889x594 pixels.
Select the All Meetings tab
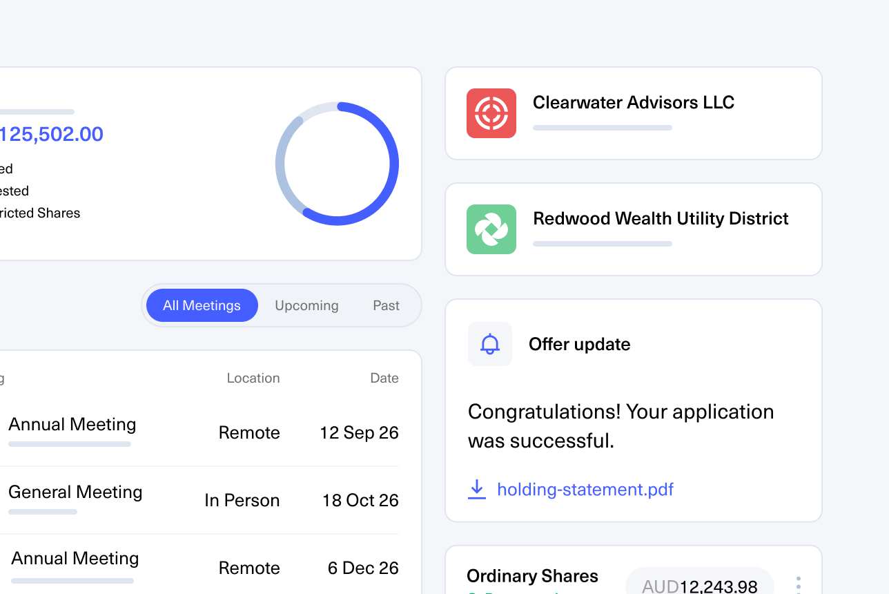202,305
